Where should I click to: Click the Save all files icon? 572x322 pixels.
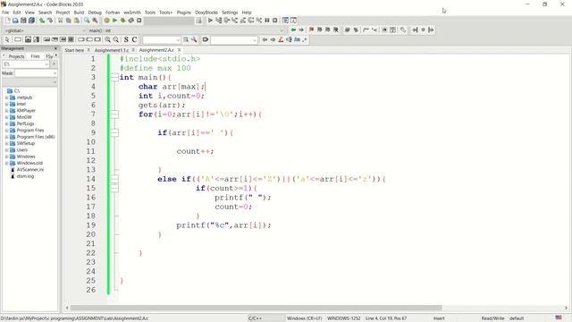[31, 21]
